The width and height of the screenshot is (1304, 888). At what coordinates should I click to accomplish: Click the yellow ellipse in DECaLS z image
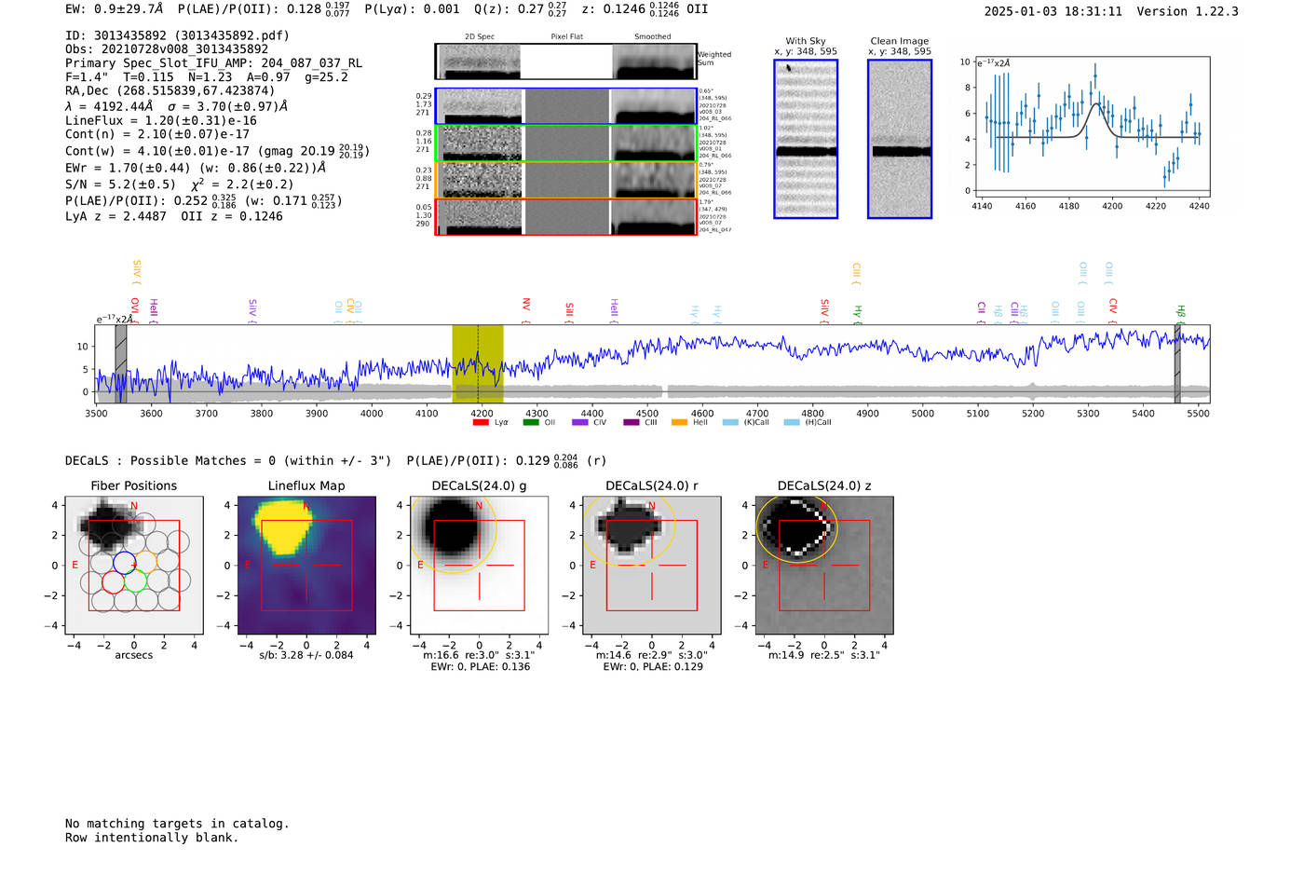[x=796, y=528]
